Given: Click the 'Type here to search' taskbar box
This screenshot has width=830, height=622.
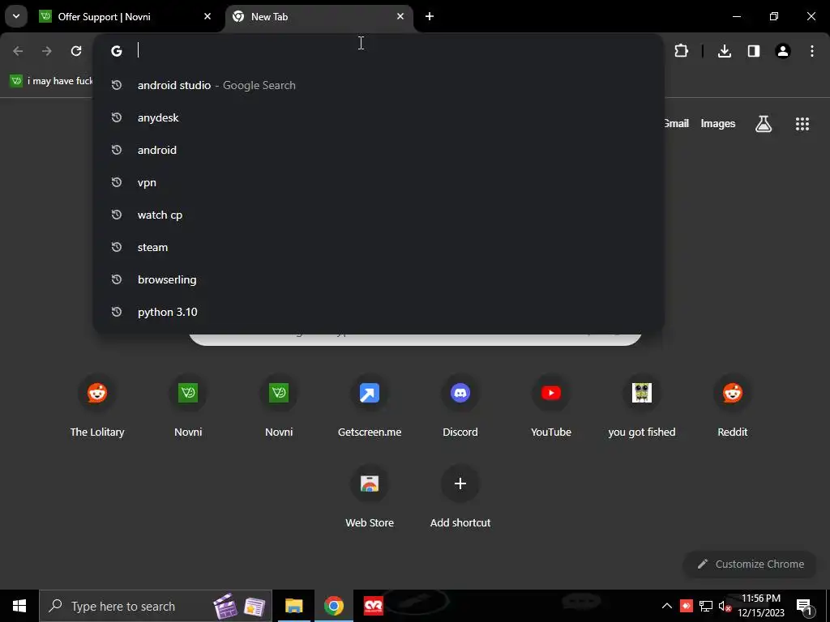Looking at the screenshot, I should 156,606.
